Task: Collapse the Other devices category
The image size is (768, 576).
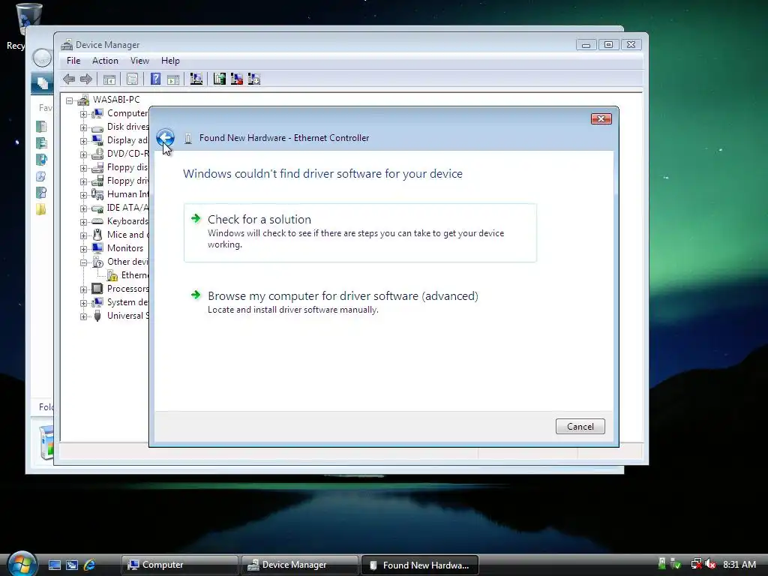Action: (84, 262)
